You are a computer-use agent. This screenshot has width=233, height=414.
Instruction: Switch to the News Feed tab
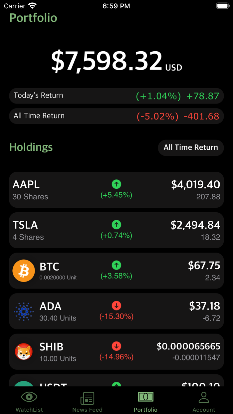coord(87,401)
